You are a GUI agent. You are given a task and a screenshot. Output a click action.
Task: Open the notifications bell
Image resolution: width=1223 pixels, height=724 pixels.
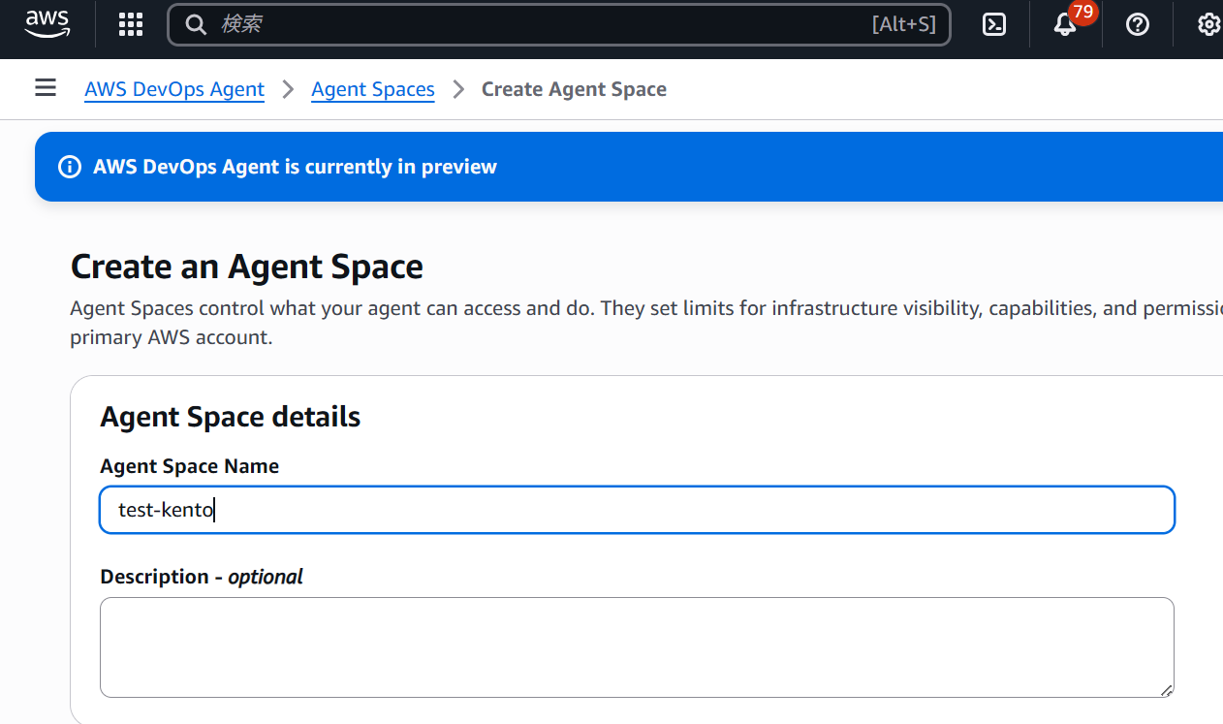click(x=1065, y=25)
